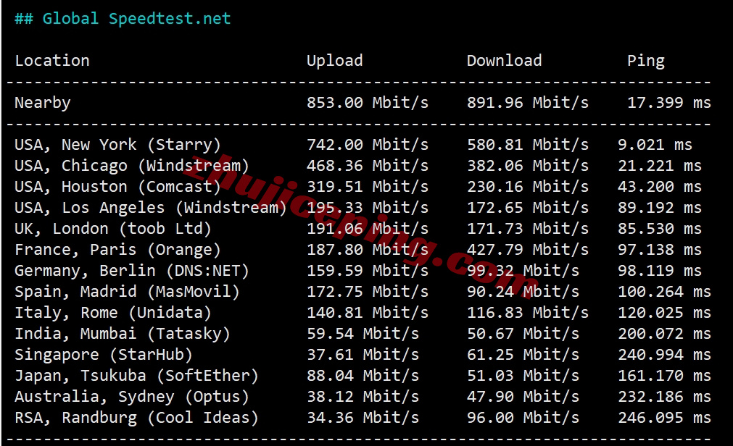Image resolution: width=733 pixels, height=446 pixels.
Task: Click the Download column header
Action: [505, 61]
